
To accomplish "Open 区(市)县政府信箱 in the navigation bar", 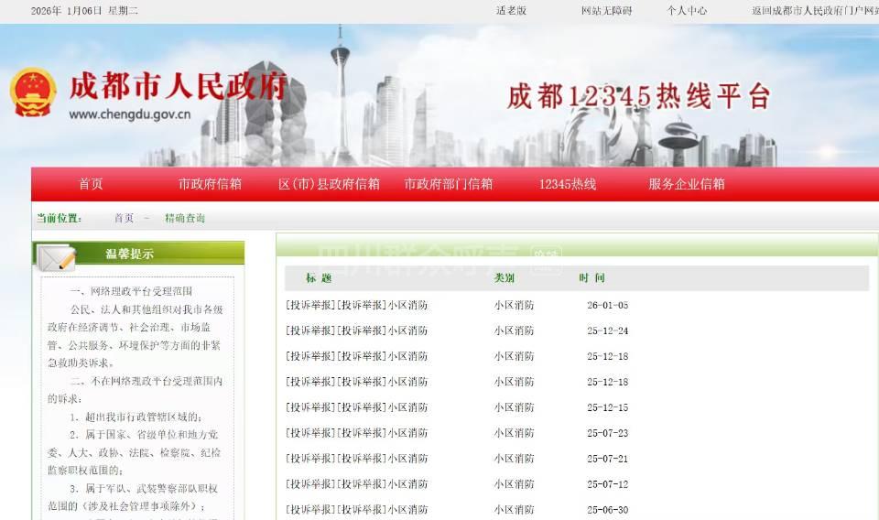I will point(329,184).
